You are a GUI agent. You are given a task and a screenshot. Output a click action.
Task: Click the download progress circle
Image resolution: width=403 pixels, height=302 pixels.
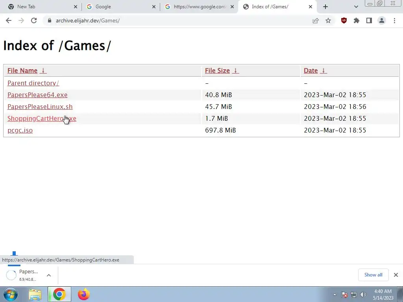click(x=11, y=275)
